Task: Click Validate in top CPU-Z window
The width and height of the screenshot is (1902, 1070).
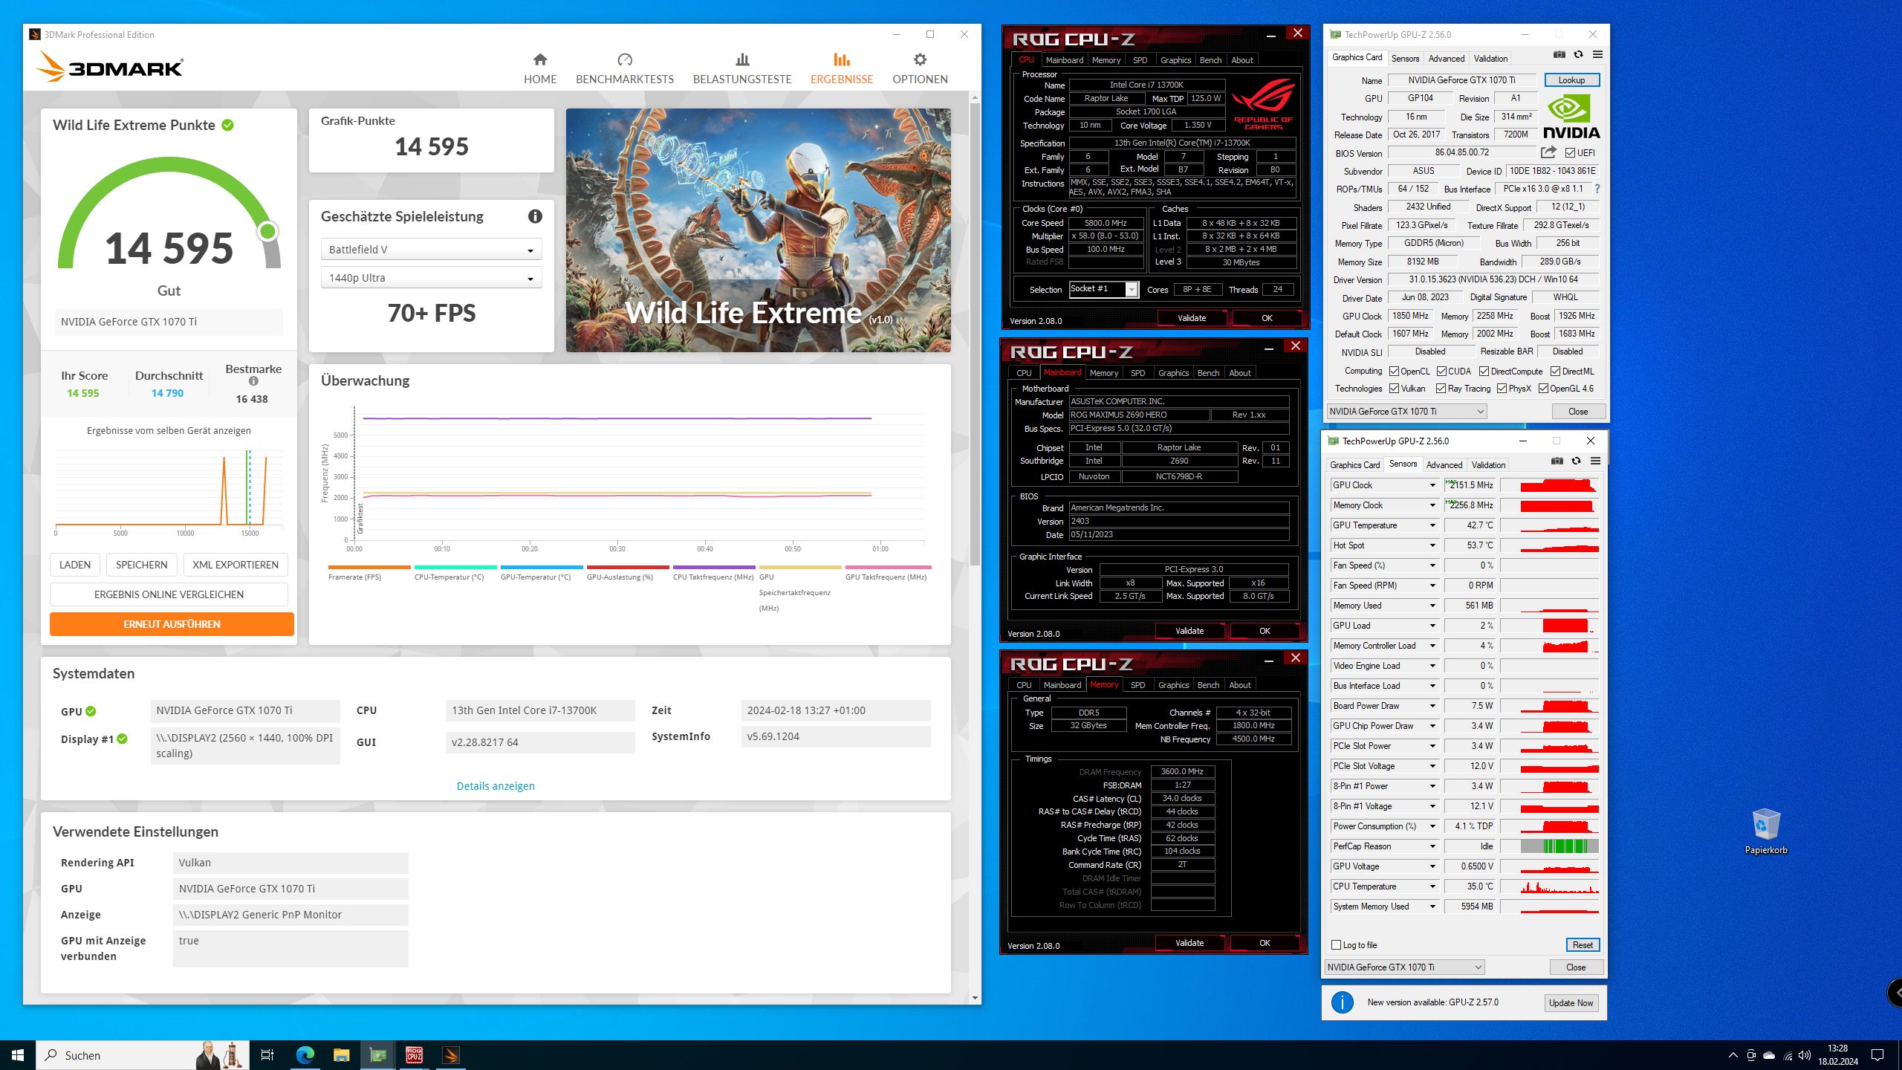Action: coord(1192,318)
